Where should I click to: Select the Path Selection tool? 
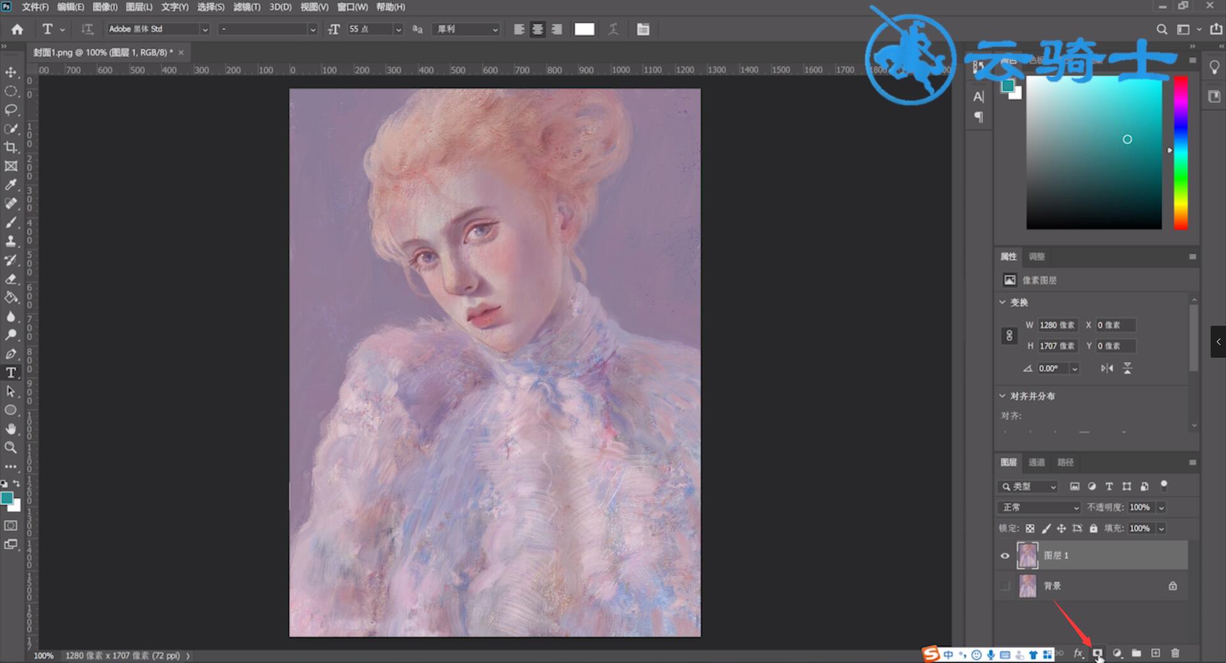point(11,391)
